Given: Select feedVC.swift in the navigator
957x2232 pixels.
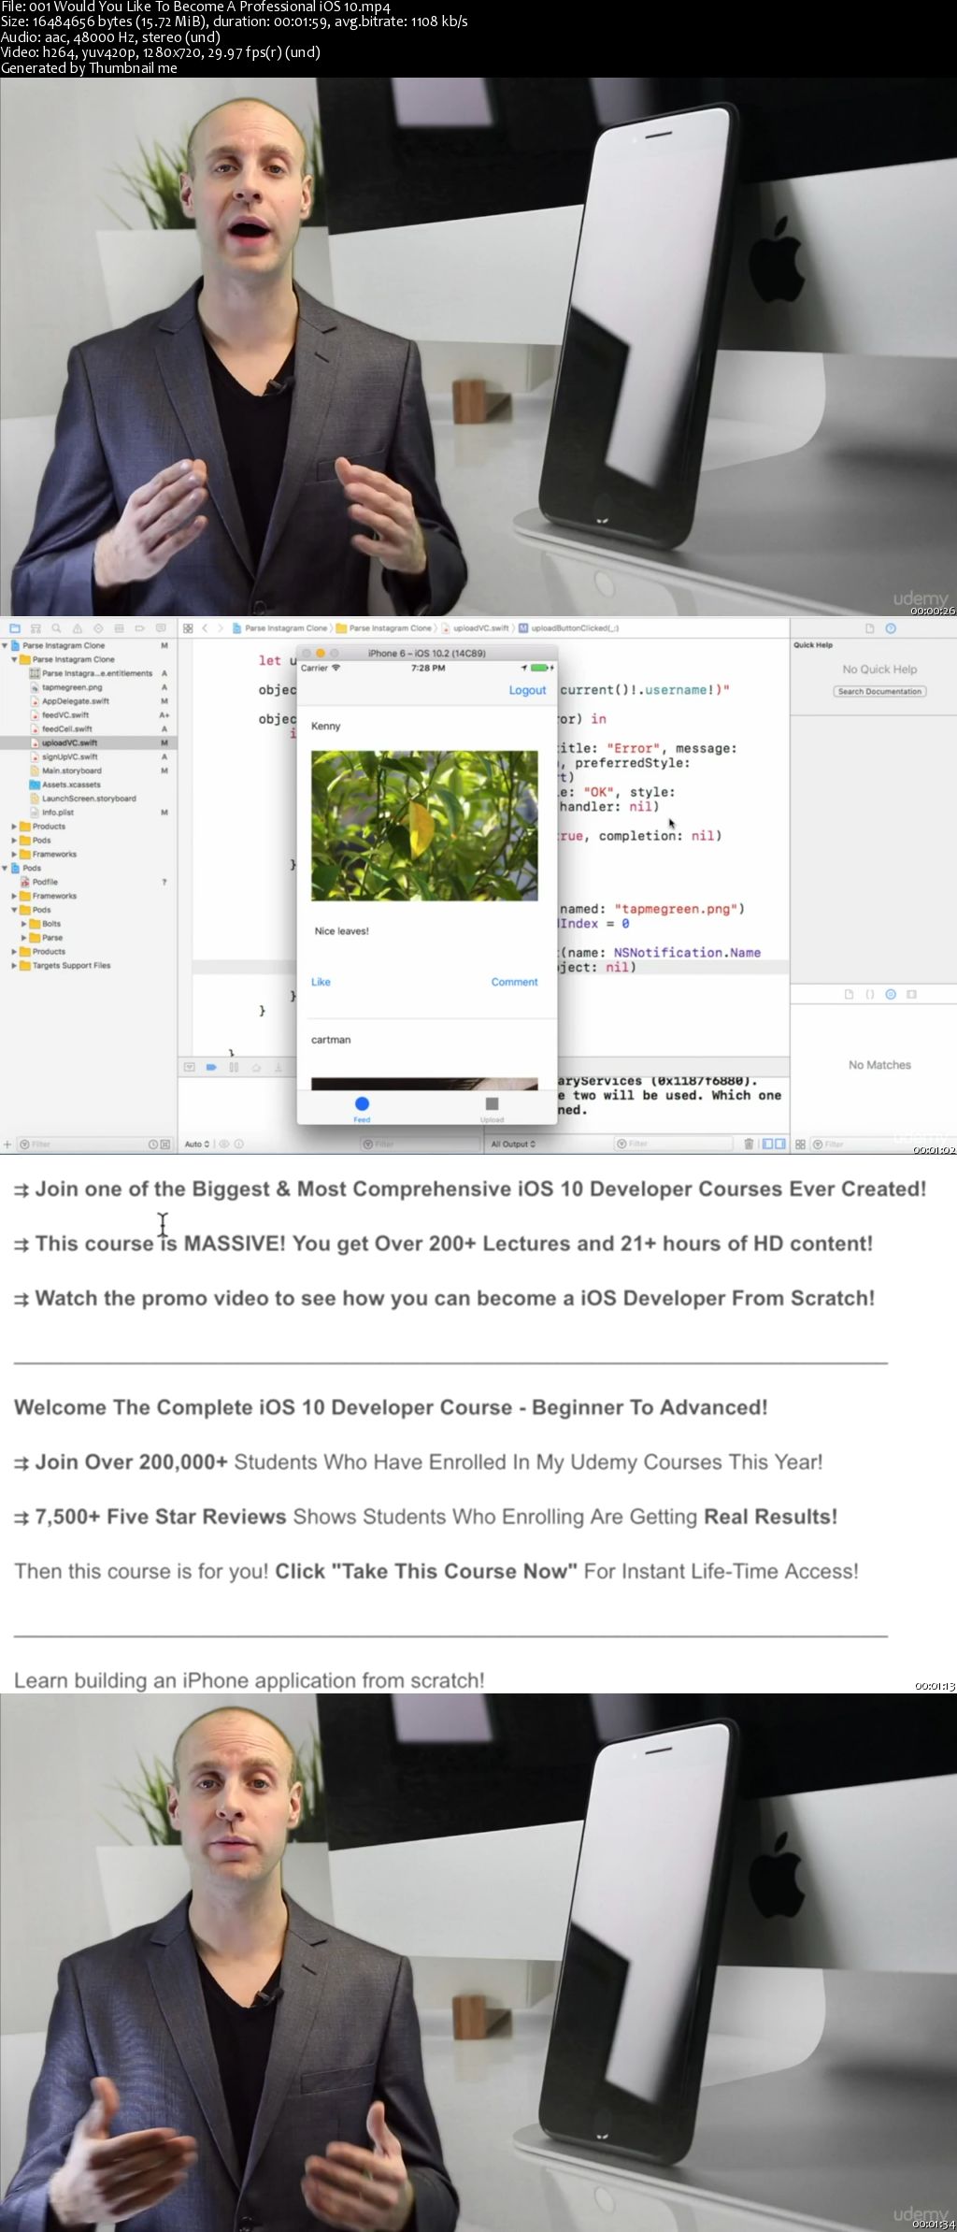Looking at the screenshot, I should tap(89, 714).
